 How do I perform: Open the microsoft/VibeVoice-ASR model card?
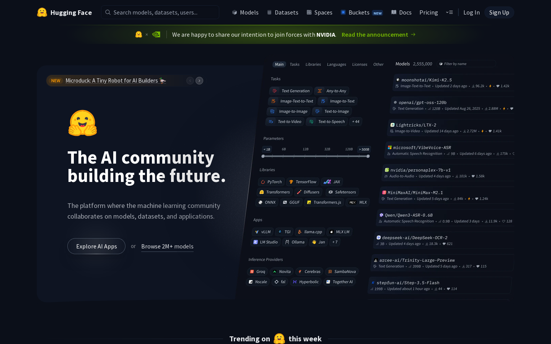click(450, 150)
